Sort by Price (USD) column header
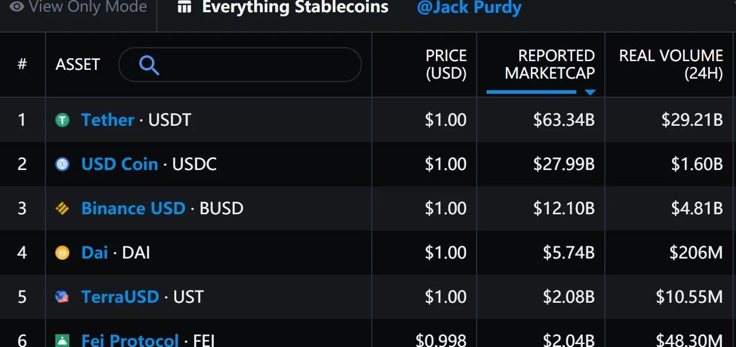736x347 pixels. 446,64
